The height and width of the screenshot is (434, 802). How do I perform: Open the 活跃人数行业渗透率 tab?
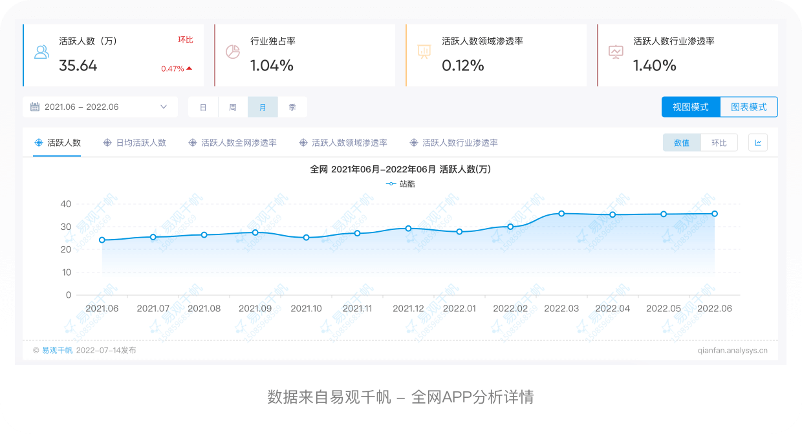453,143
